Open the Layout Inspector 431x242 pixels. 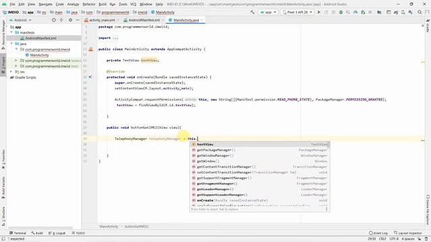click(407, 233)
